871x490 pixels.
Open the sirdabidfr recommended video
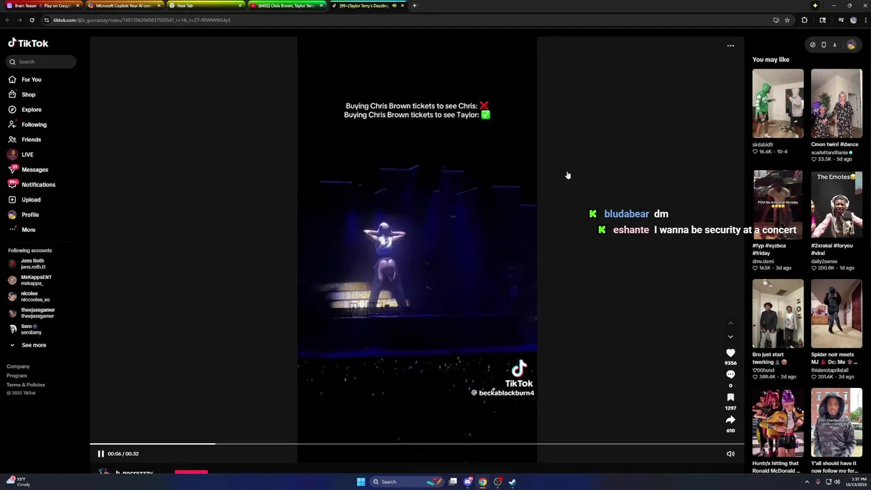tap(778, 103)
